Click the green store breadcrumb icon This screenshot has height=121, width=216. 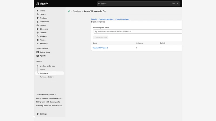69,11
